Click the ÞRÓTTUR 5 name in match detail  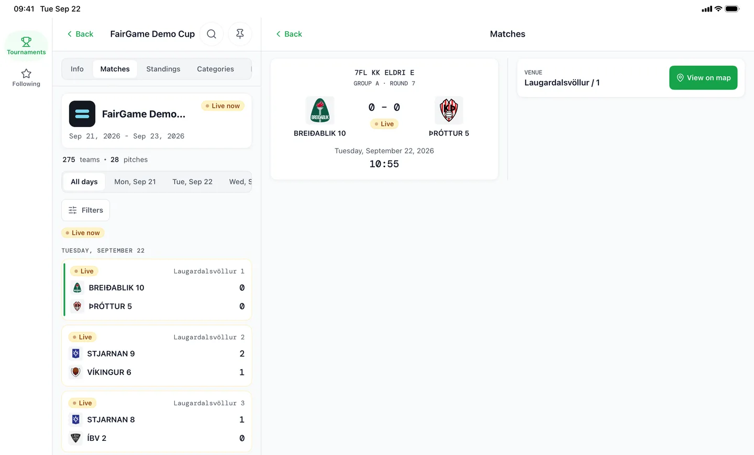449,133
